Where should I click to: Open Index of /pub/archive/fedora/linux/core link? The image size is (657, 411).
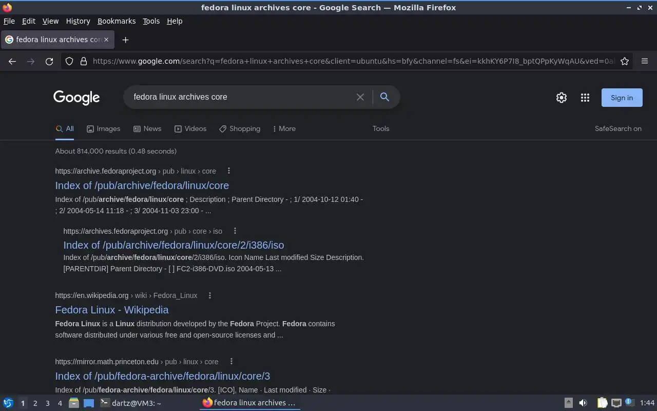(x=142, y=185)
